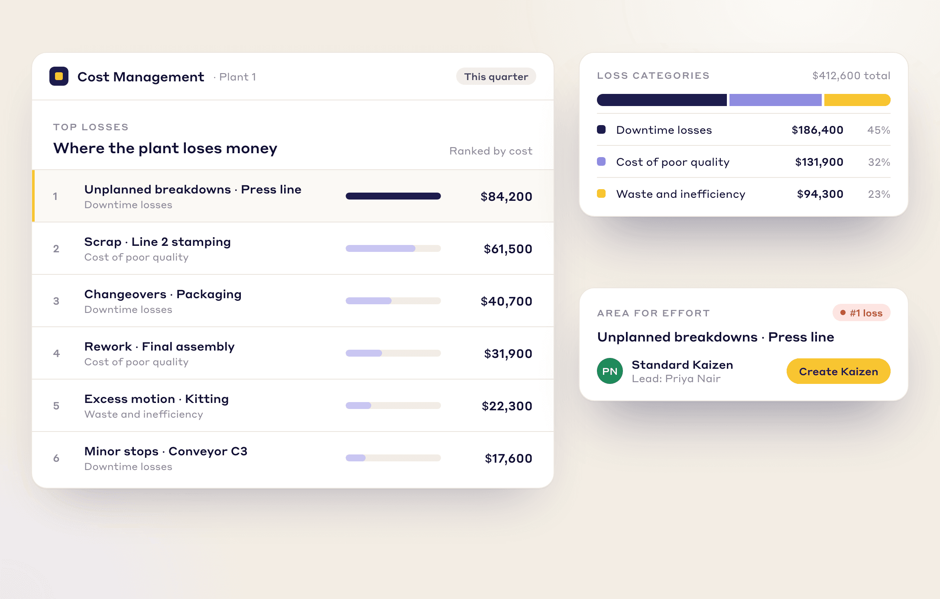
Task: Click the $22,300 Excess motion cost bar
Action: click(x=393, y=406)
